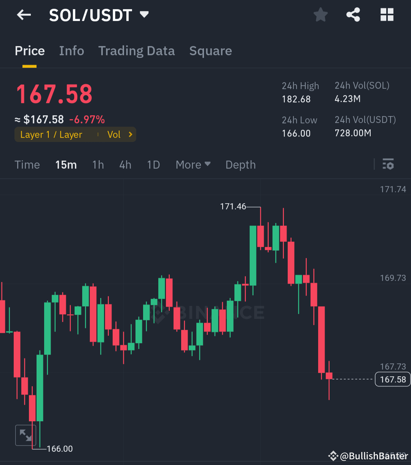Image resolution: width=411 pixels, height=465 pixels.
Task: Expand the More timeframes dropdown
Action: pyautogui.click(x=193, y=164)
